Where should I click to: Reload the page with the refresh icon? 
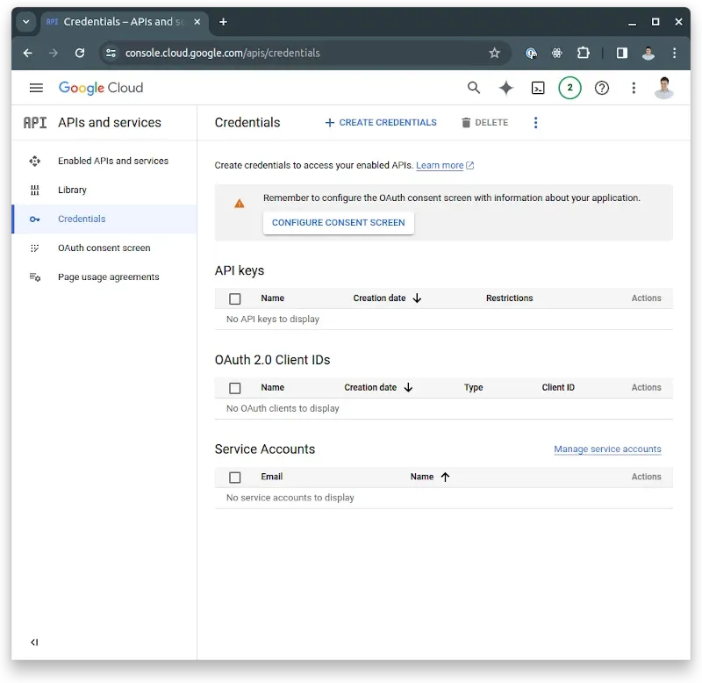(80, 53)
